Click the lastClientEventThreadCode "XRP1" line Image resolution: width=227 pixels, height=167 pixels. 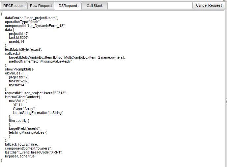tap(34, 152)
